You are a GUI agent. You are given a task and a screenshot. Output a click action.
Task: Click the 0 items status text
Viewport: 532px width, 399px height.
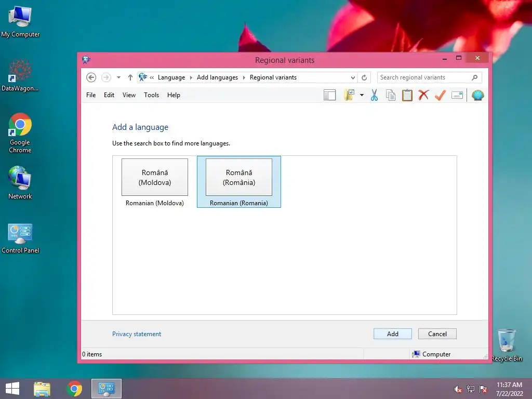click(x=92, y=354)
